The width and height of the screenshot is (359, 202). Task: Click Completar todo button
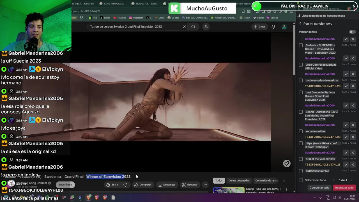[319, 188]
